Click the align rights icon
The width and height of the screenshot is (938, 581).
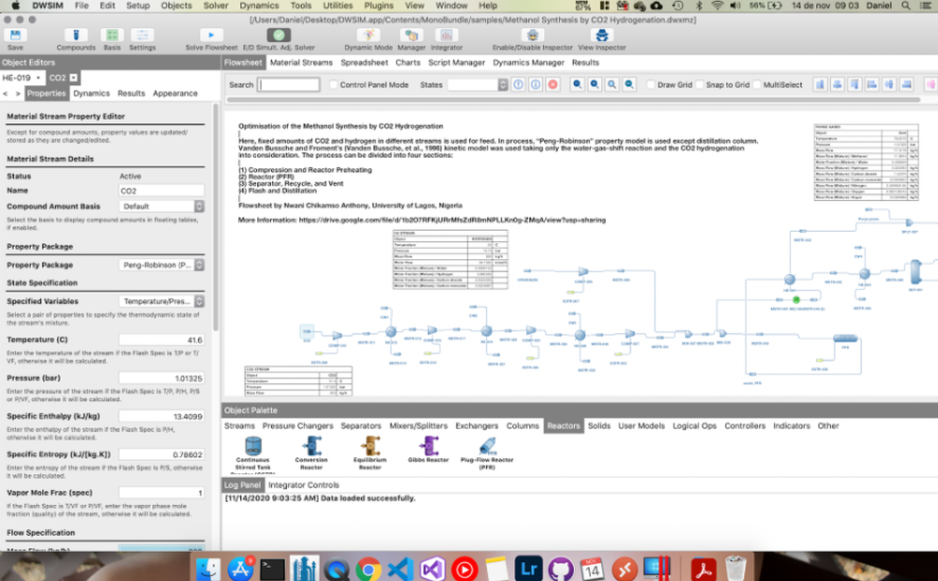click(x=907, y=85)
